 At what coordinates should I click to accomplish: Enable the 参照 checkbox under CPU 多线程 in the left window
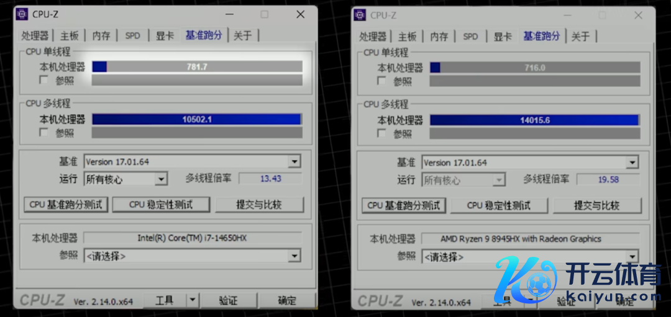pyautogui.click(x=43, y=132)
